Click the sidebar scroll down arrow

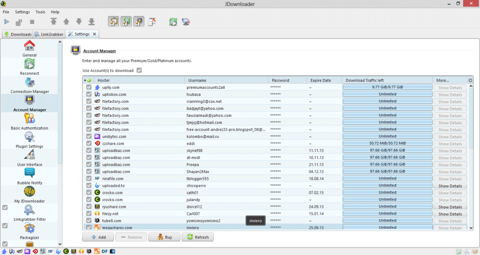60,244
